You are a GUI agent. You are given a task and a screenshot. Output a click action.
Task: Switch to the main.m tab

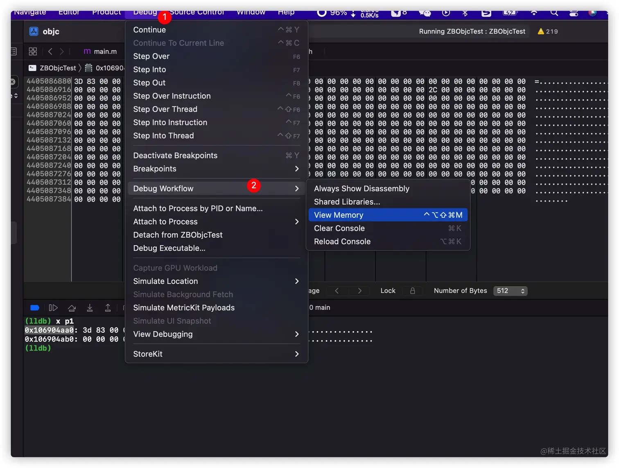click(x=100, y=52)
